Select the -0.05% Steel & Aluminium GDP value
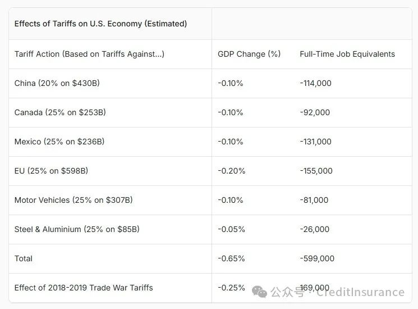The height and width of the screenshot is (309, 418). pos(231,229)
